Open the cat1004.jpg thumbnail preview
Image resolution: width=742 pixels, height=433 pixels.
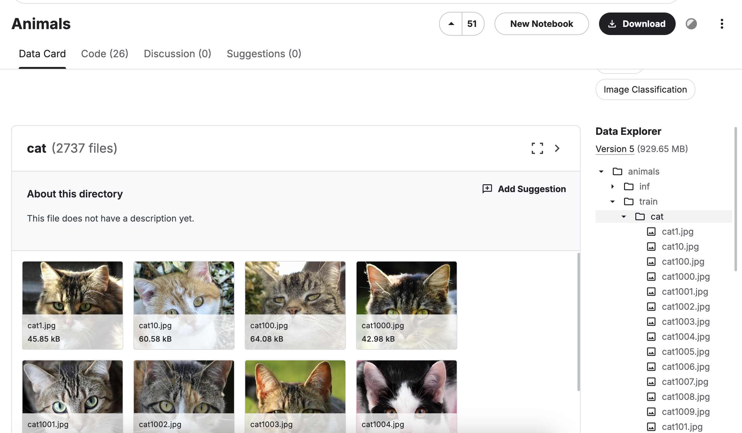[x=407, y=396]
